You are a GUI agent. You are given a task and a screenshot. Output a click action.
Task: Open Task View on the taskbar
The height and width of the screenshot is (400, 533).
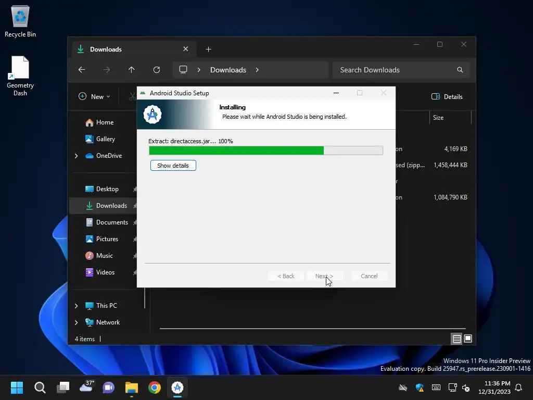tap(63, 387)
